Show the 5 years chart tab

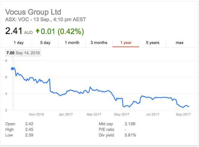coord(152,43)
